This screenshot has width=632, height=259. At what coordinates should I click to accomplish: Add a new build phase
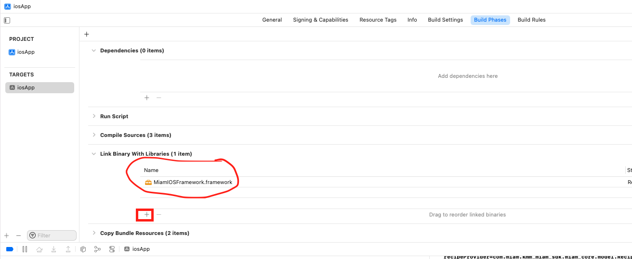click(x=87, y=34)
